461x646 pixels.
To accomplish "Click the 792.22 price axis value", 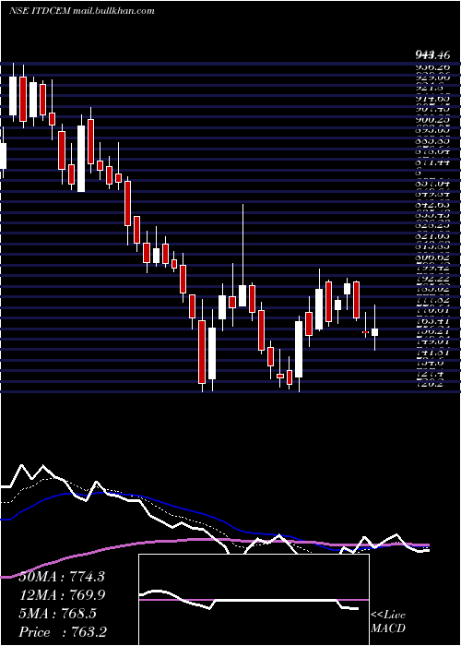I will coord(432,278).
